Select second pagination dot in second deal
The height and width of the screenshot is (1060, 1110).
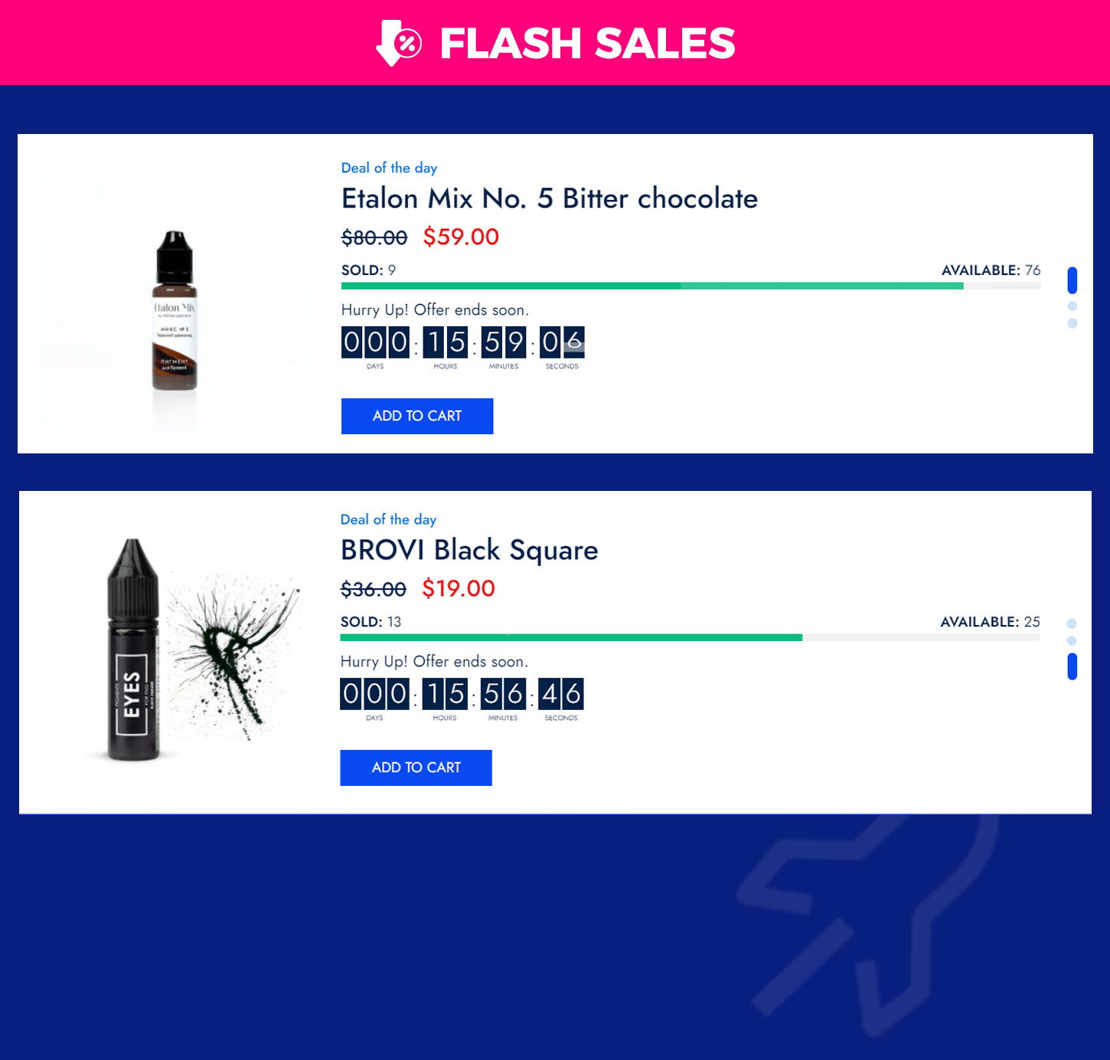[x=1071, y=641]
